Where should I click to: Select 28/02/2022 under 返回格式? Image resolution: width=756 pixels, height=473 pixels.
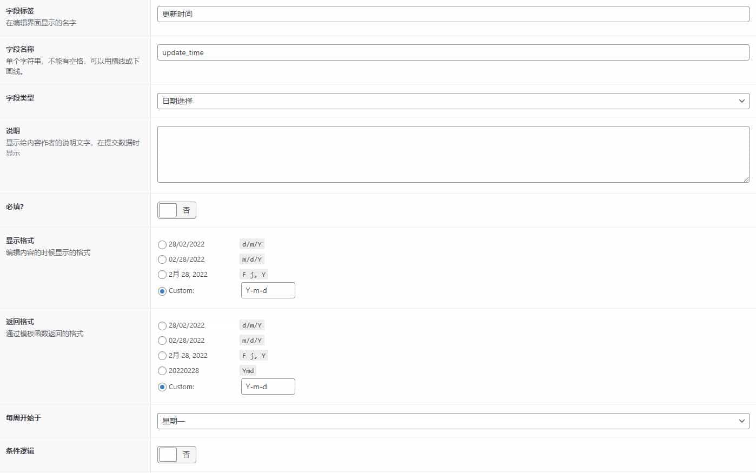(x=162, y=325)
